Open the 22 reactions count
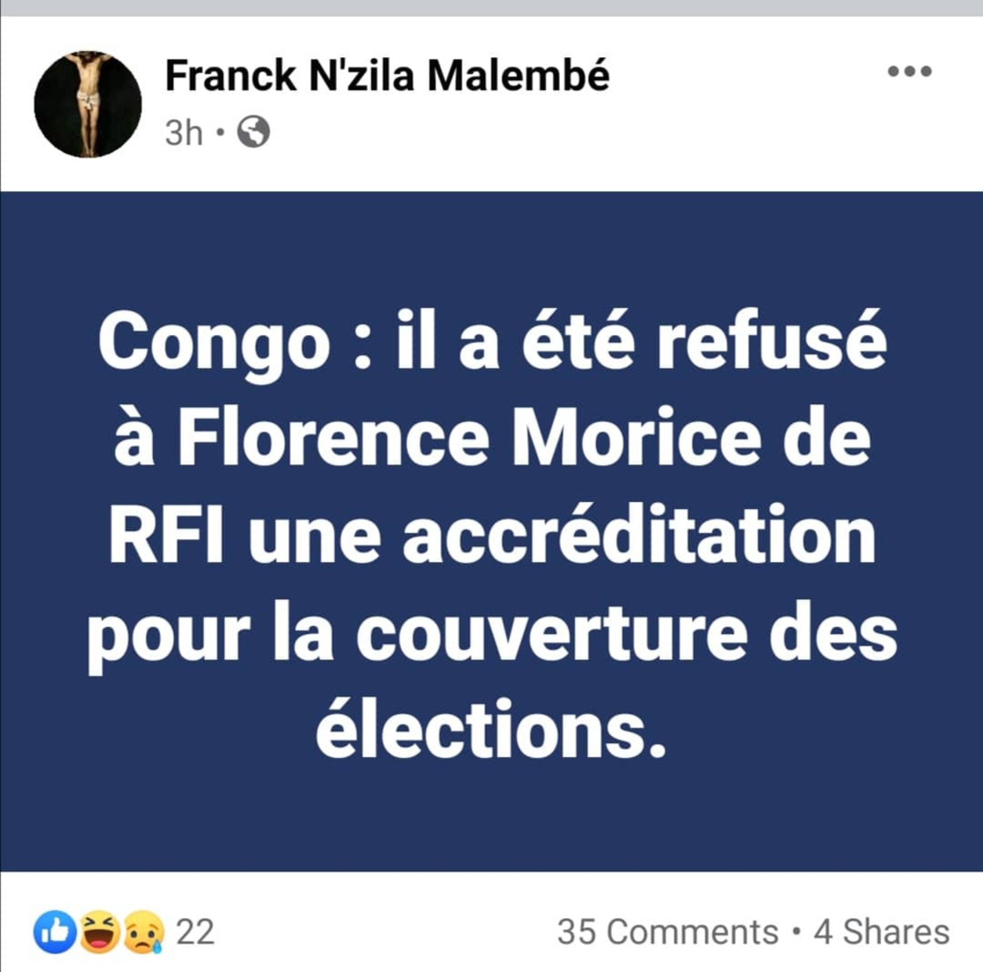983x972 pixels. [x=195, y=932]
